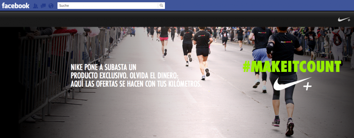Image resolution: width=354 pixels, height=138 pixels.
Task: Click the Facebook logo
Action: click(x=16, y=6)
